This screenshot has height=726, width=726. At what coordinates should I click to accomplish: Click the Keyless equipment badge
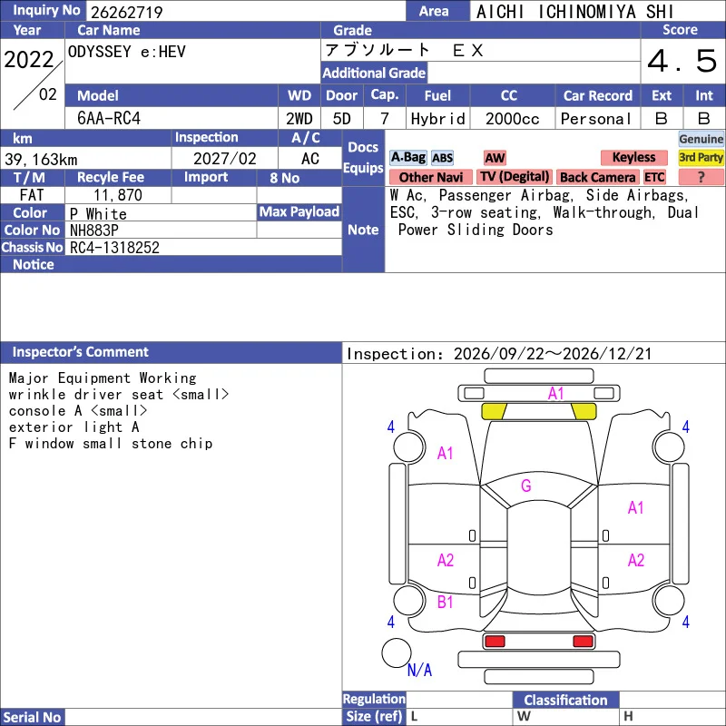coord(633,157)
